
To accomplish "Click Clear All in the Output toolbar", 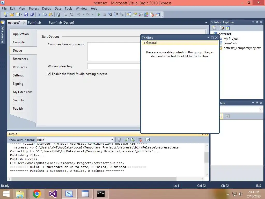I will click(x=140, y=140).
